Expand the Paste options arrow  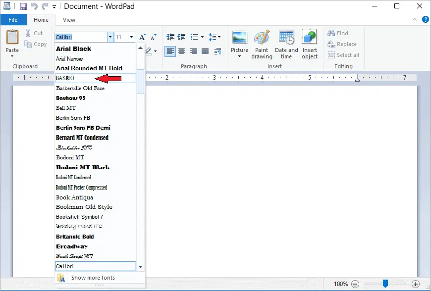[x=12, y=56]
